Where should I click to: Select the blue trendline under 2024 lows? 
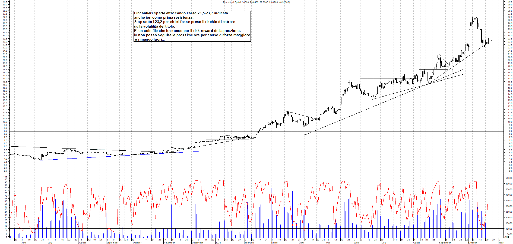[x=119, y=156]
